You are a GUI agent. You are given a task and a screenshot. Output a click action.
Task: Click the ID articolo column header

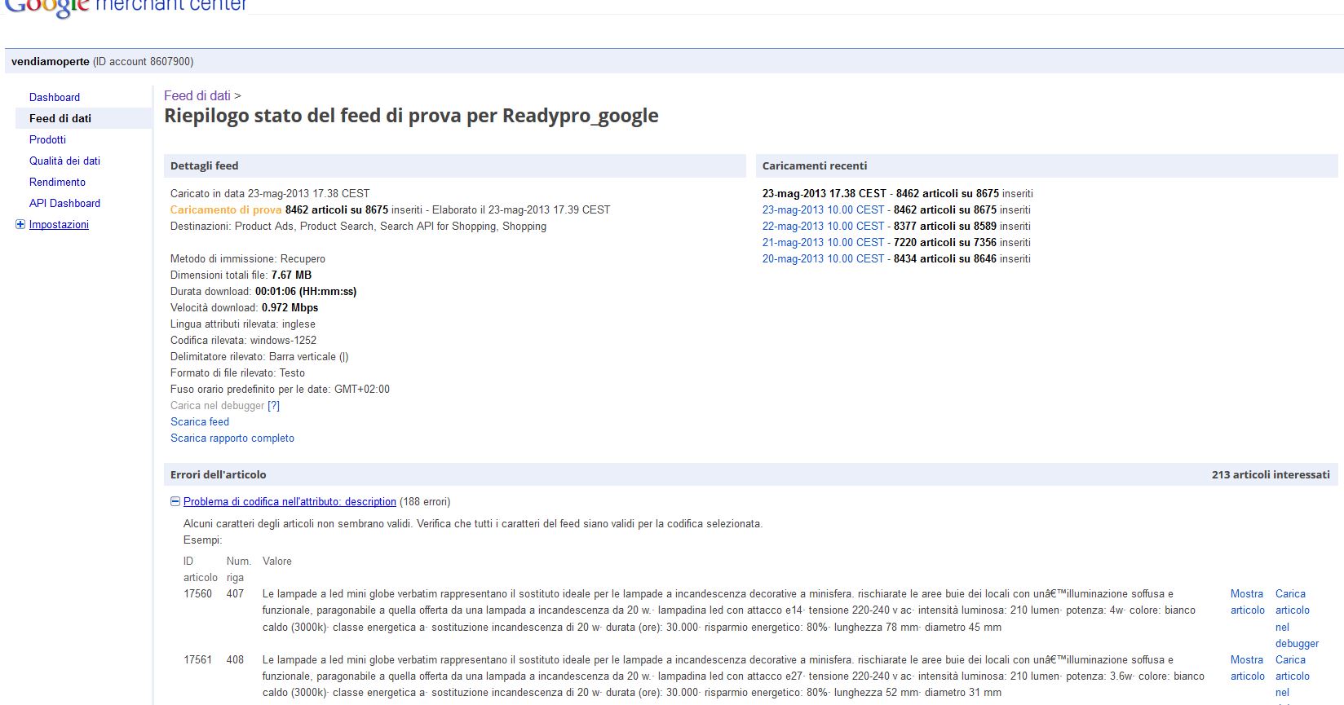pos(201,569)
